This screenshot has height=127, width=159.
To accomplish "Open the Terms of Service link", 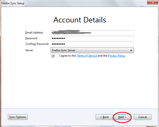I will 87,56.
